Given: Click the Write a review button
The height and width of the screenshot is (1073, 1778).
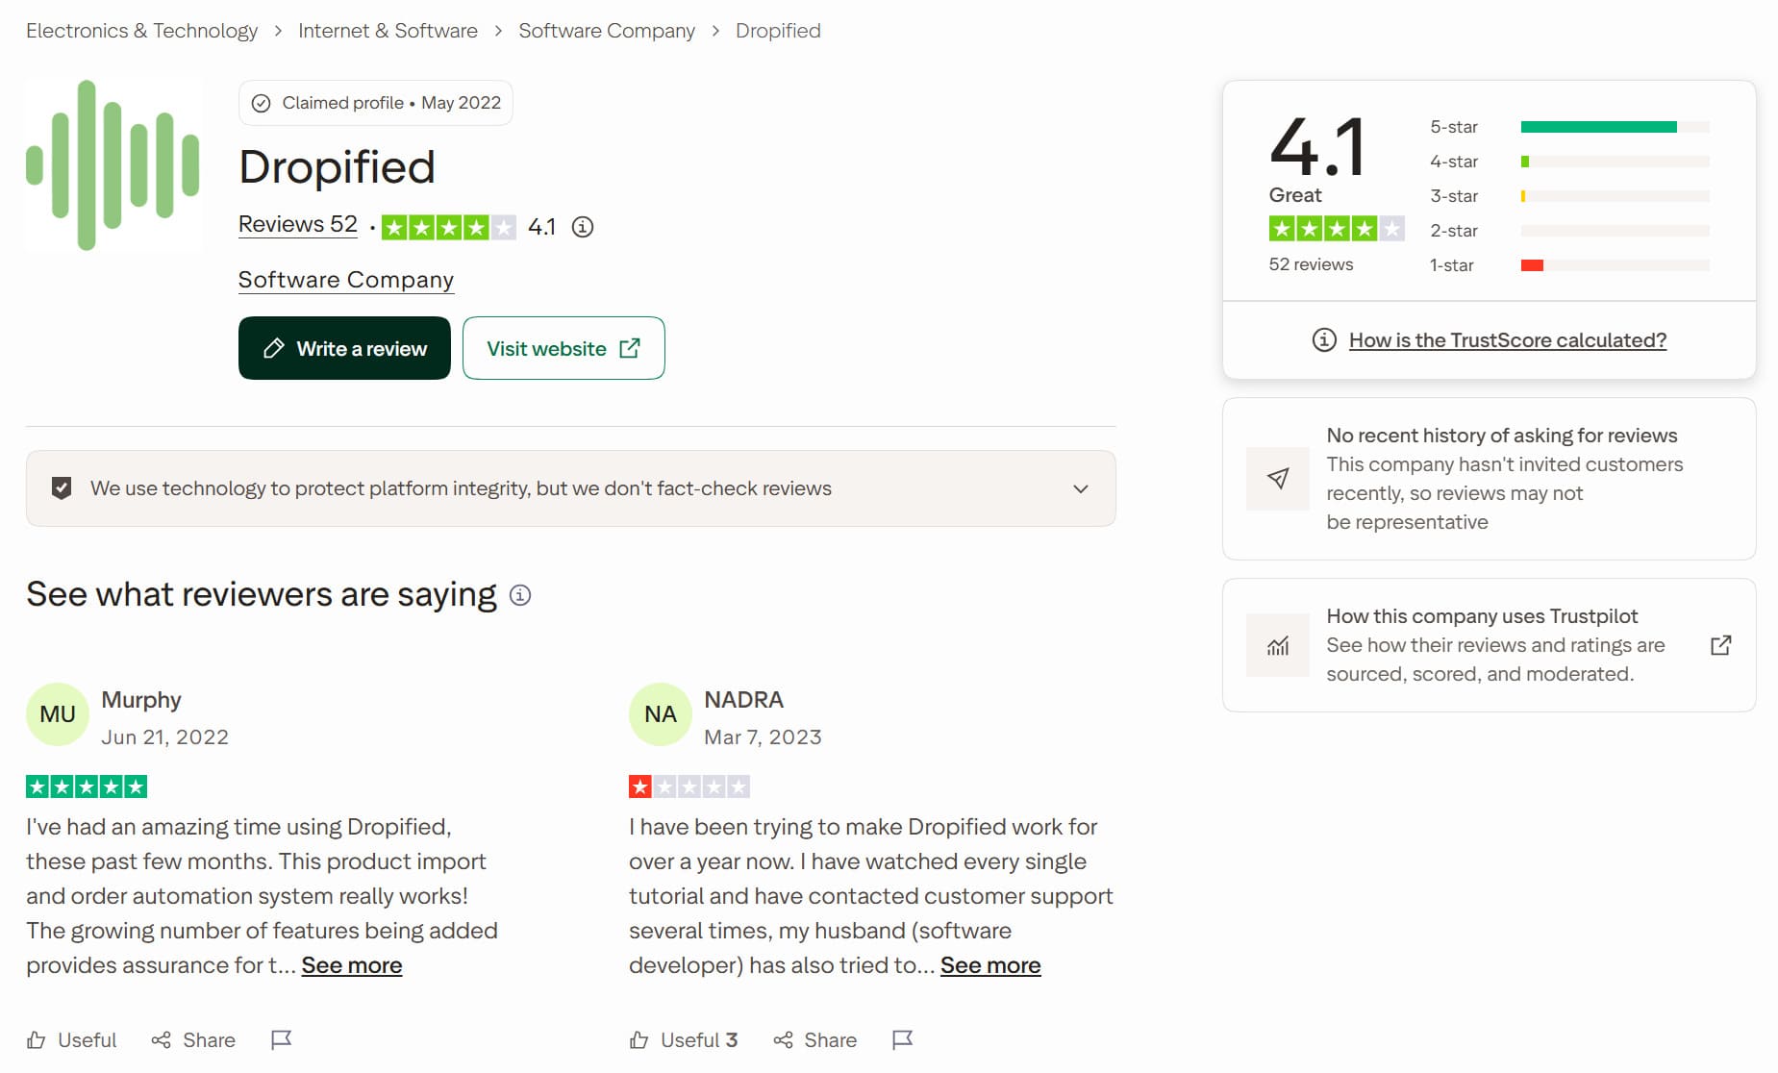Looking at the screenshot, I should (344, 348).
